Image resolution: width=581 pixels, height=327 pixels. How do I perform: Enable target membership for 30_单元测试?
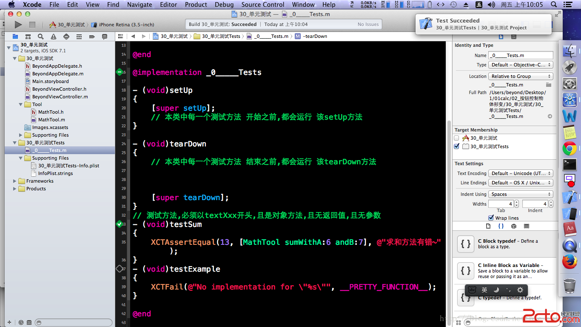457,138
